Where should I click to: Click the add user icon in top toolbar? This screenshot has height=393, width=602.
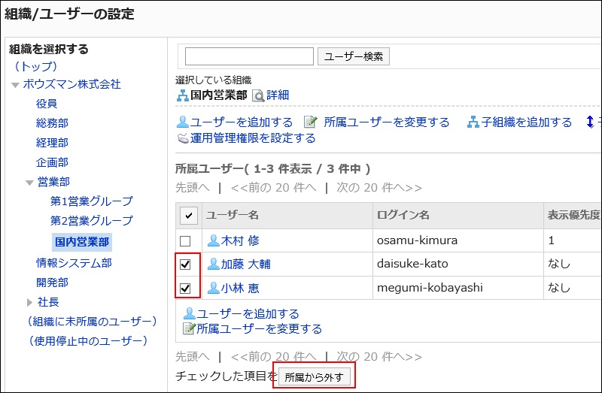[x=181, y=122]
